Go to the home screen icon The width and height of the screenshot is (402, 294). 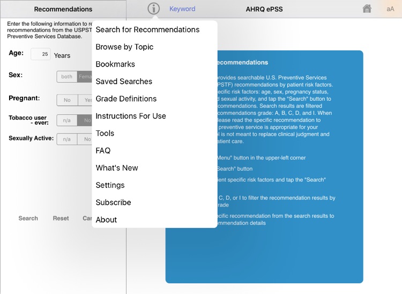coord(367,9)
